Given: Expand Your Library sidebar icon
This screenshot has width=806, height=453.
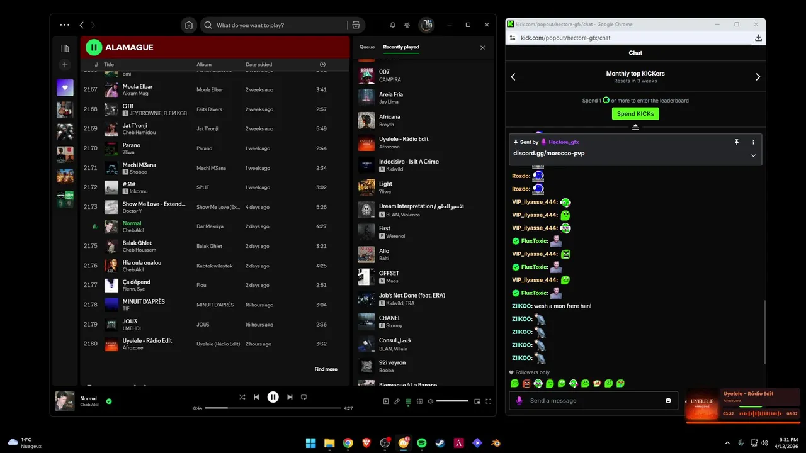Looking at the screenshot, I should pos(65,48).
